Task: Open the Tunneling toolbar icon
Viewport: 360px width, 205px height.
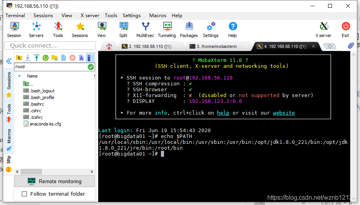Action: click(x=167, y=29)
